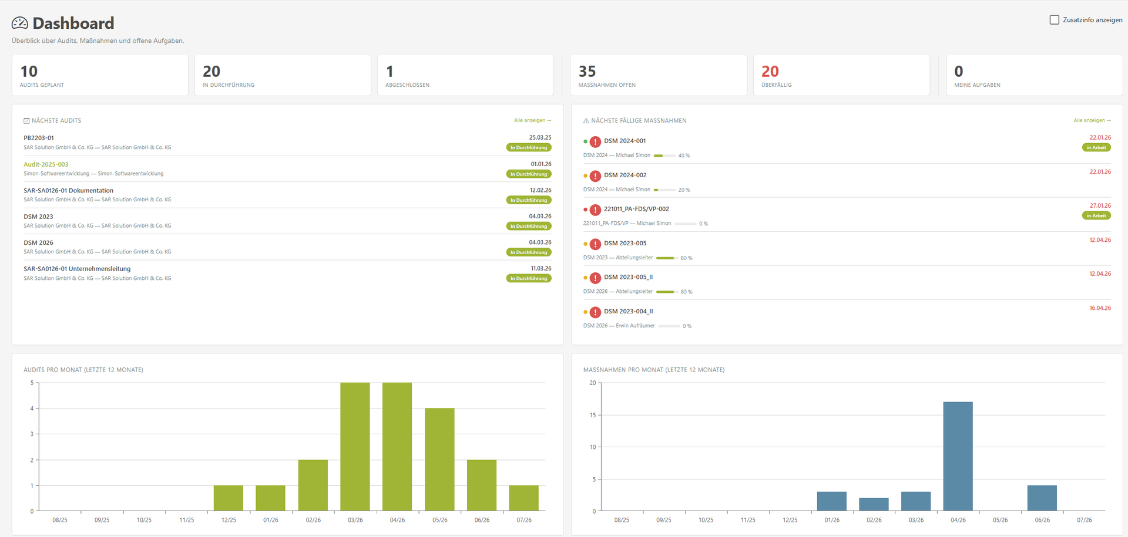This screenshot has height=537, width=1128.
Task: Open the DSM 2023 audit row
Action: click(x=287, y=221)
